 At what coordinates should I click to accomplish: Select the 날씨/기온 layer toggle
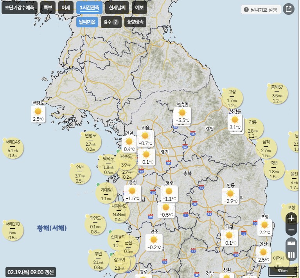coord(87,22)
